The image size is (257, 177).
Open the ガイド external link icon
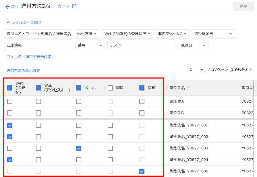(x=74, y=6)
